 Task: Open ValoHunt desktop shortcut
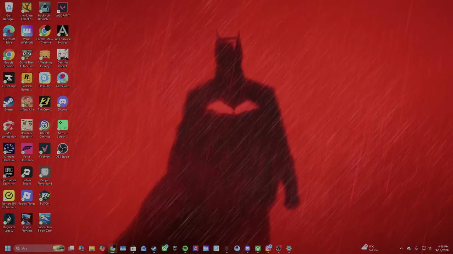pos(45,151)
